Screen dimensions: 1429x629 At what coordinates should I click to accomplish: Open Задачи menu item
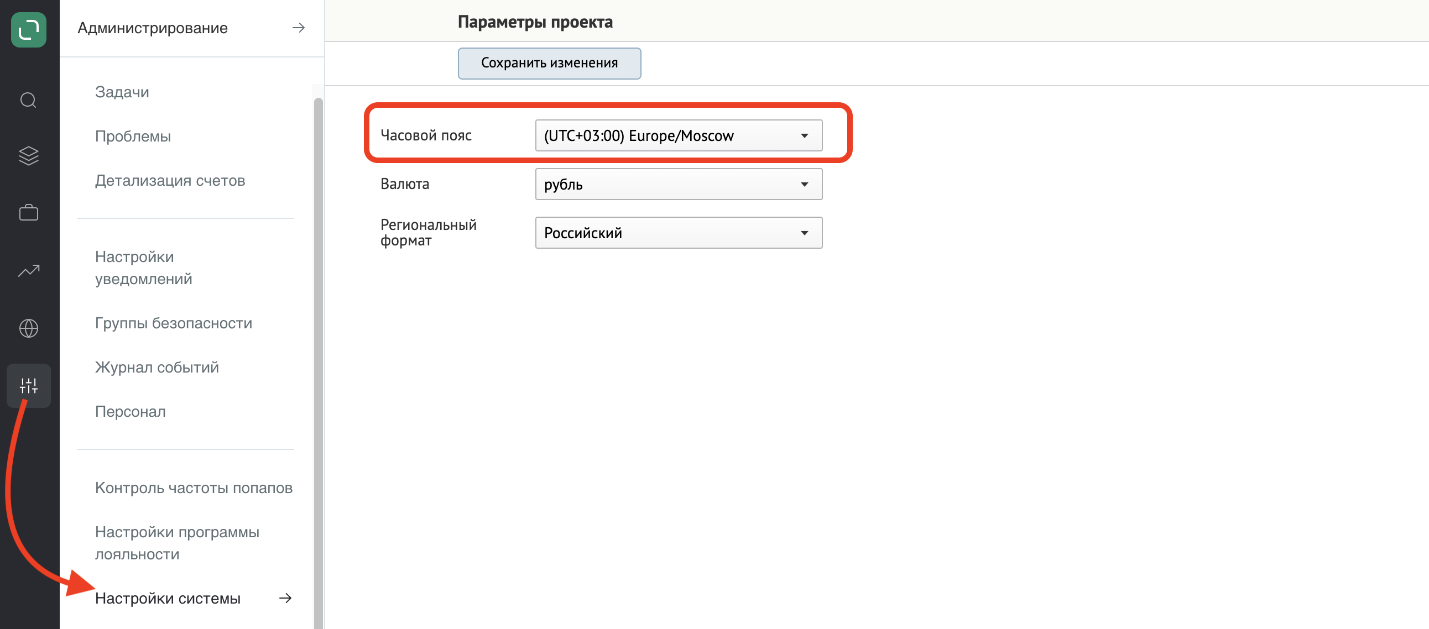pos(122,92)
